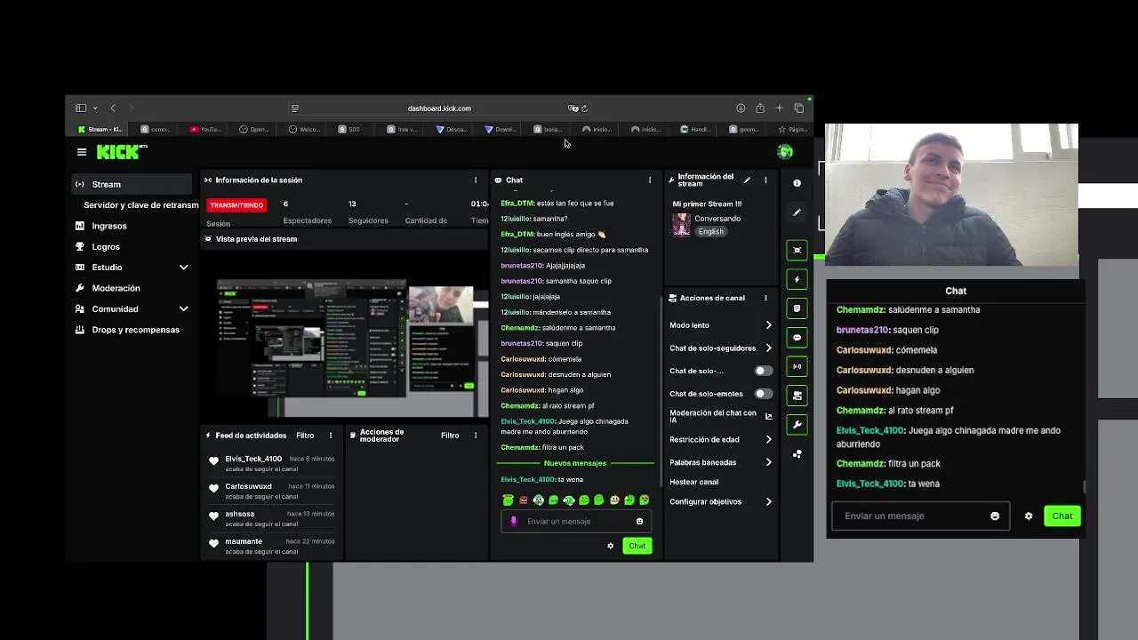Click green Chat send button in dashboard
1138x640 pixels.
click(x=637, y=546)
